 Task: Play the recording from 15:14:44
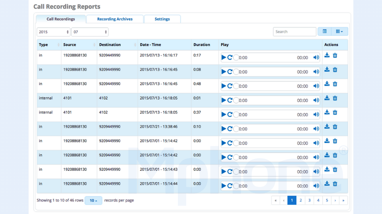(x=224, y=186)
